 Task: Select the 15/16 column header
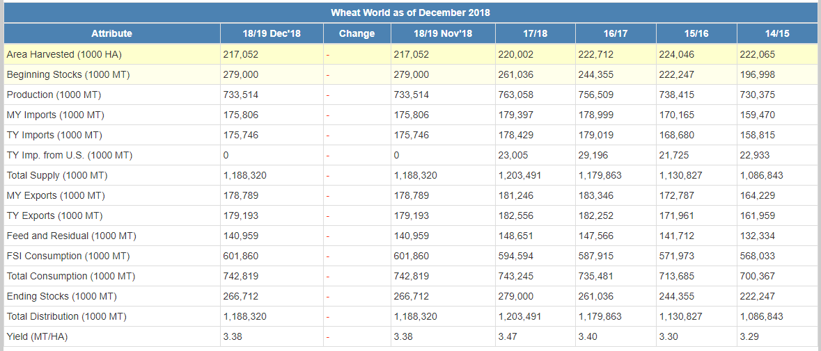695,33
